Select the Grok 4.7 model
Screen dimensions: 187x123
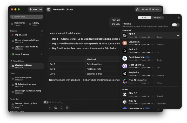[x=151, y=51]
